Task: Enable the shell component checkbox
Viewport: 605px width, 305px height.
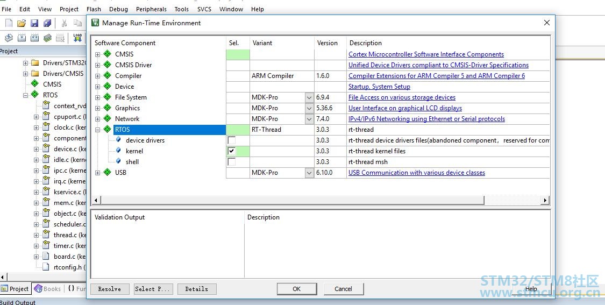Action: tap(231, 162)
